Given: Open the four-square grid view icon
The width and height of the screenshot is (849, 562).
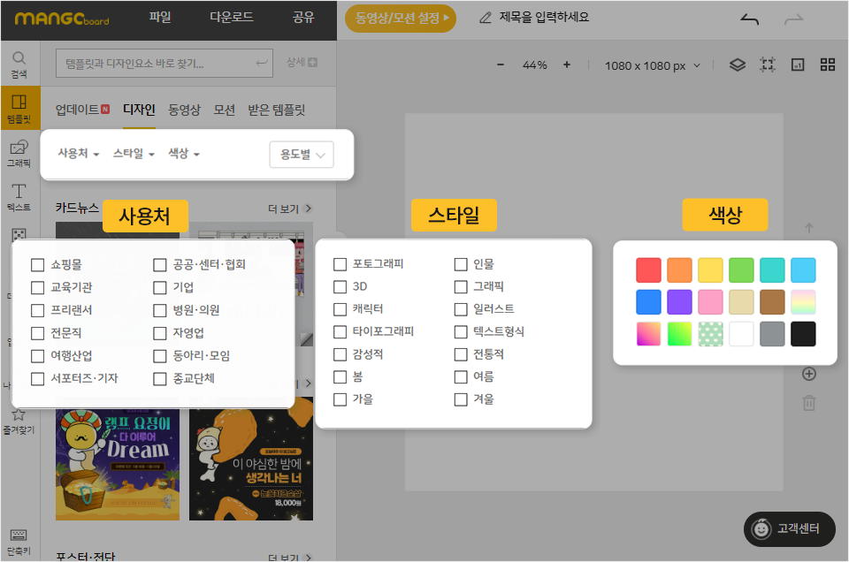Looking at the screenshot, I should [x=828, y=65].
